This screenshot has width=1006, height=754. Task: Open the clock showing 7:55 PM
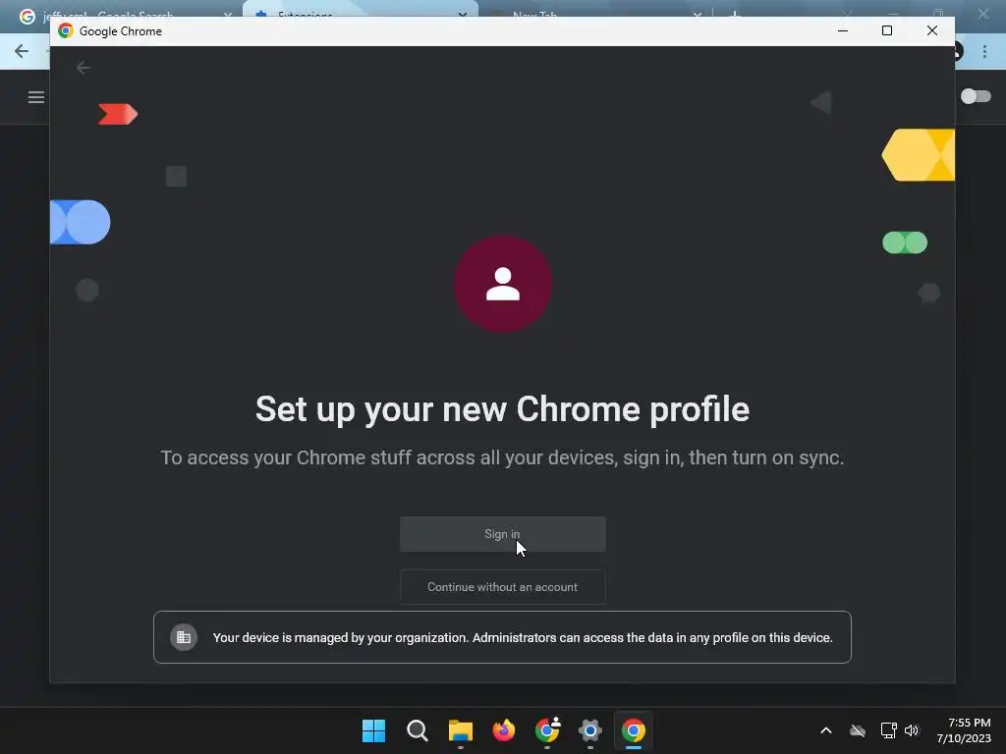pyautogui.click(x=965, y=730)
